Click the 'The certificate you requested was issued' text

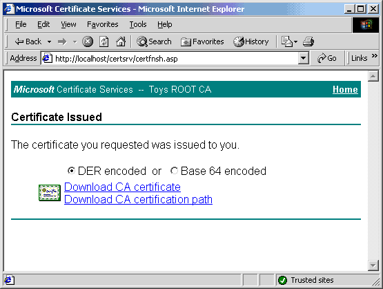(x=125, y=145)
